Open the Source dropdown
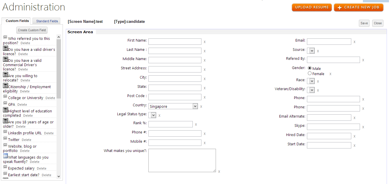The image size is (391, 184). point(311,51)
